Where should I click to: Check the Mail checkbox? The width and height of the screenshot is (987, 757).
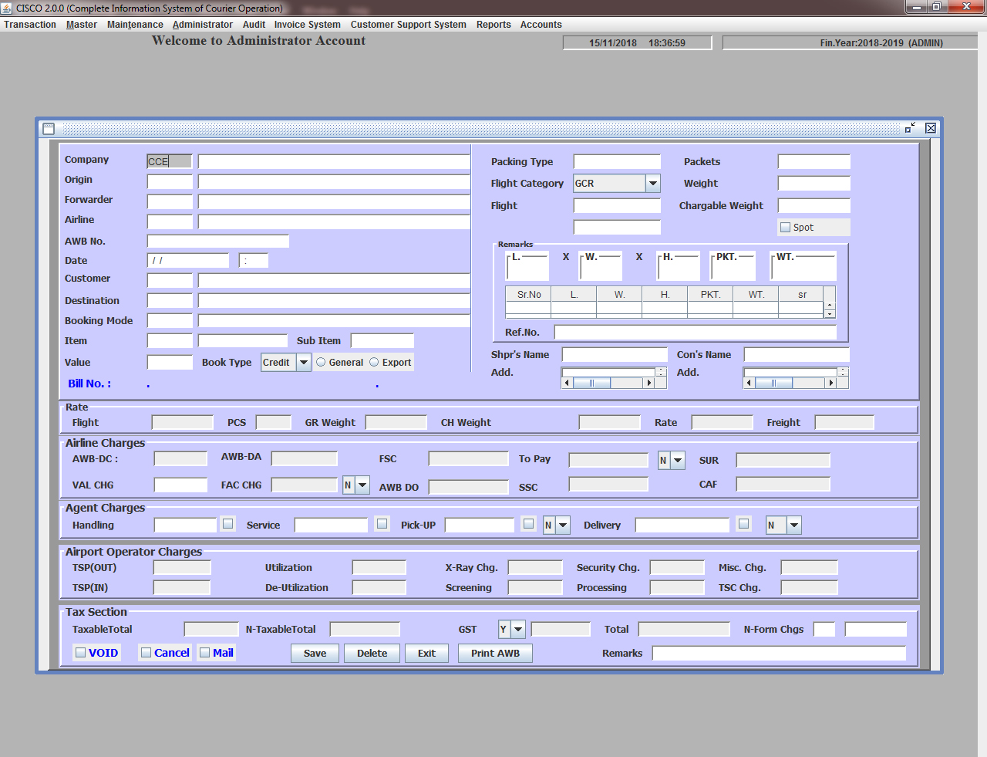[x=205, y=652]
